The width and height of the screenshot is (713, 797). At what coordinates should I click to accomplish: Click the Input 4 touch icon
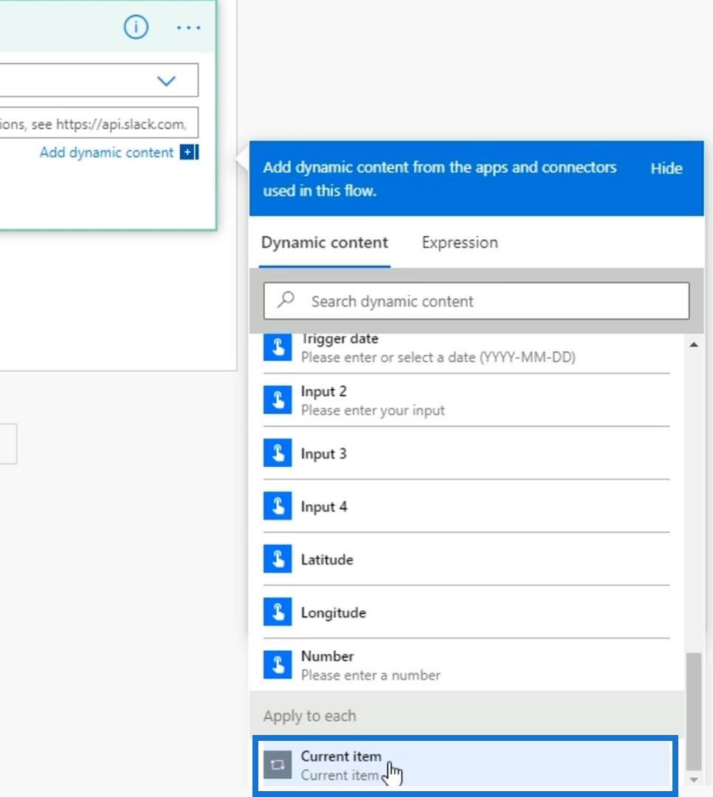[x=278, y=506]
